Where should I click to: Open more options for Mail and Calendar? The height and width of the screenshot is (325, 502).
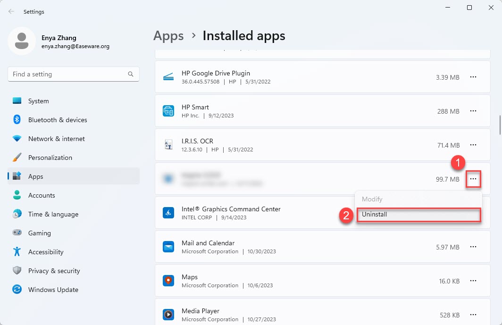(473, 247)
